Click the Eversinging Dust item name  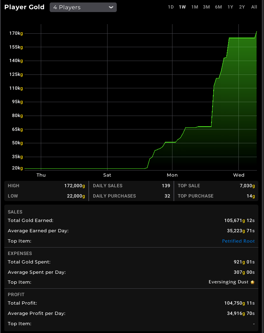coord(228,282)
